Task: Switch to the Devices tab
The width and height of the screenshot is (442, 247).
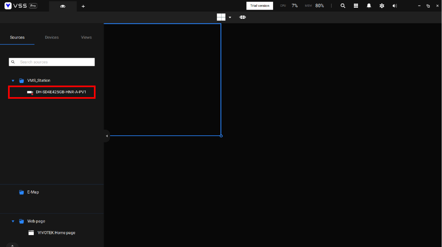Action: point(52,37)
